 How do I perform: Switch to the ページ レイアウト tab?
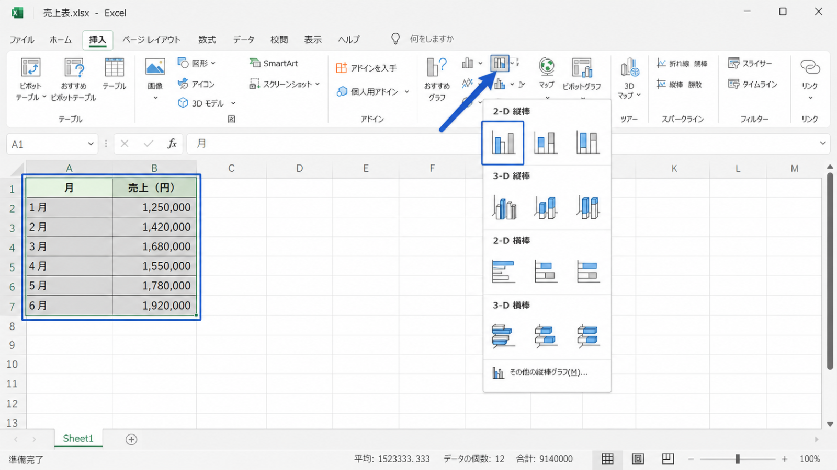point(151,40)
